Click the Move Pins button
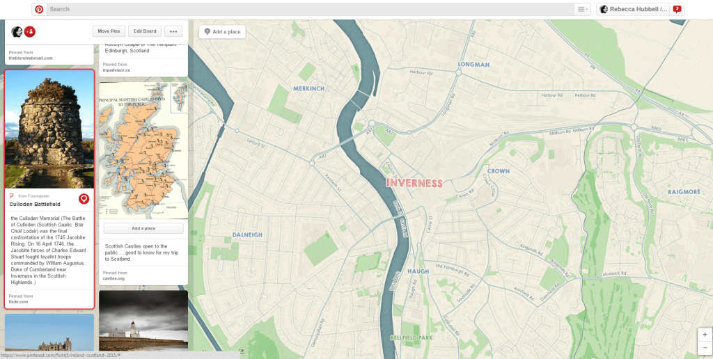This screenshot has width=713, height=359. (109, 31)
